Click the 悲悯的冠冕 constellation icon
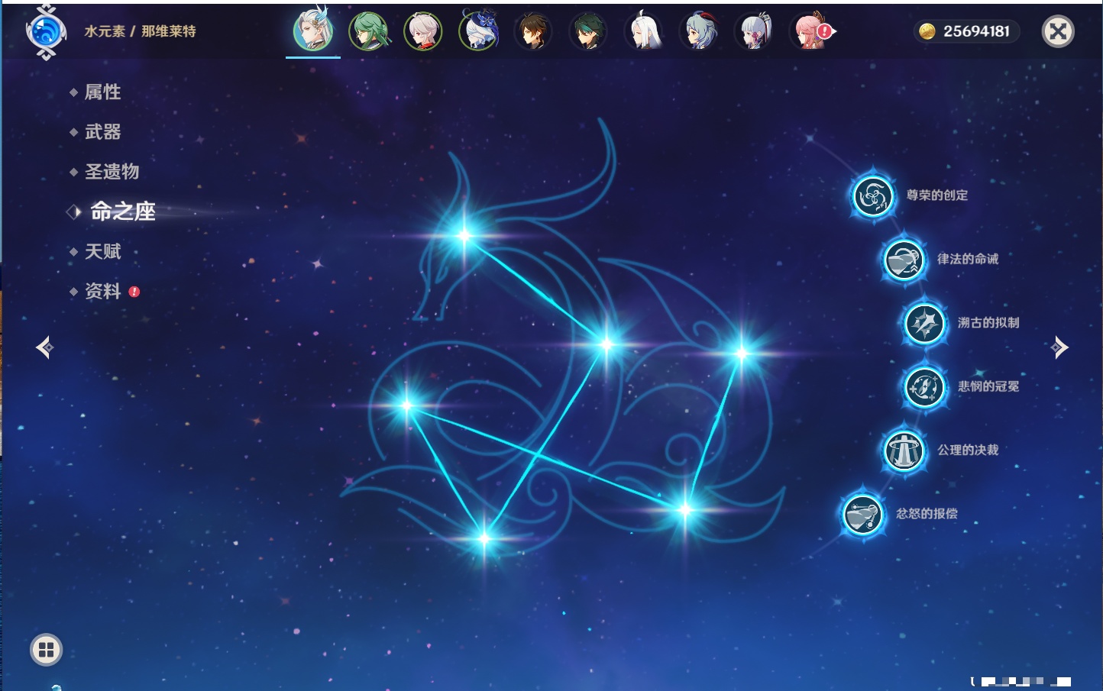 tap(924, 386)
